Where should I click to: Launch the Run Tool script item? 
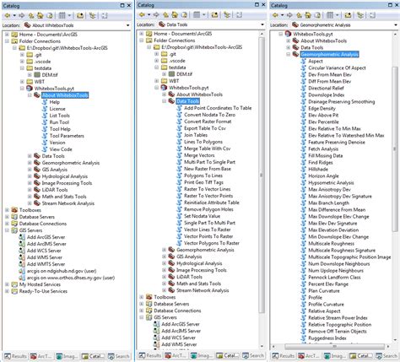click(59, 122)
